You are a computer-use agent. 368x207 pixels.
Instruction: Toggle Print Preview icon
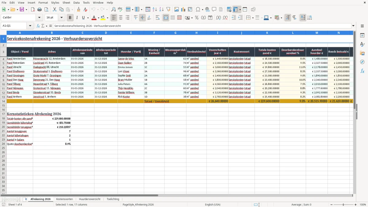(46, 10)
